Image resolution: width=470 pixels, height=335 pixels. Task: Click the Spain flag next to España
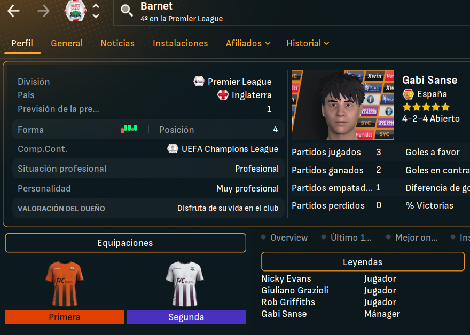click(x=408, y=94)
